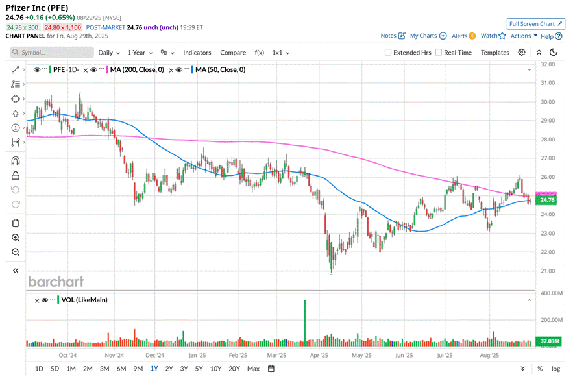Click the 24.76 current price label
Screen dimensions: 586x379
(546, 200)
